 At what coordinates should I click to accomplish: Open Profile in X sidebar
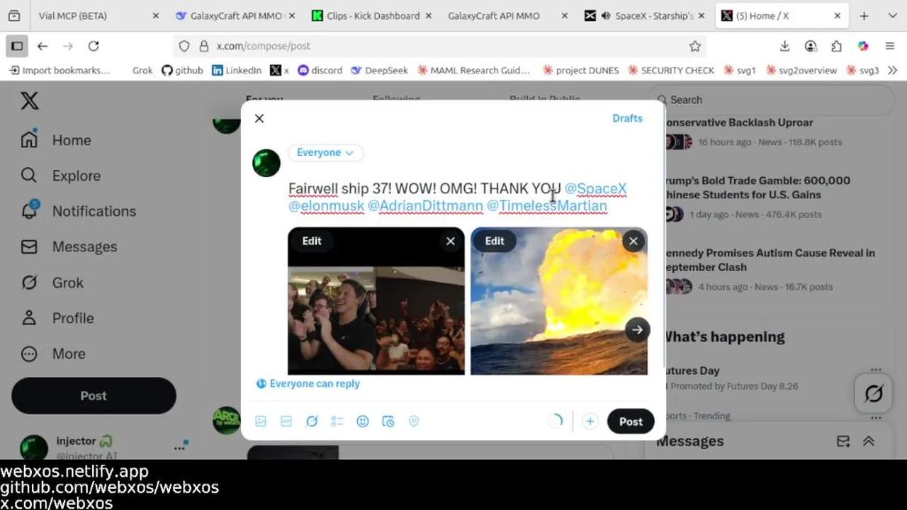pyautogui.click(x=57, y=318)
